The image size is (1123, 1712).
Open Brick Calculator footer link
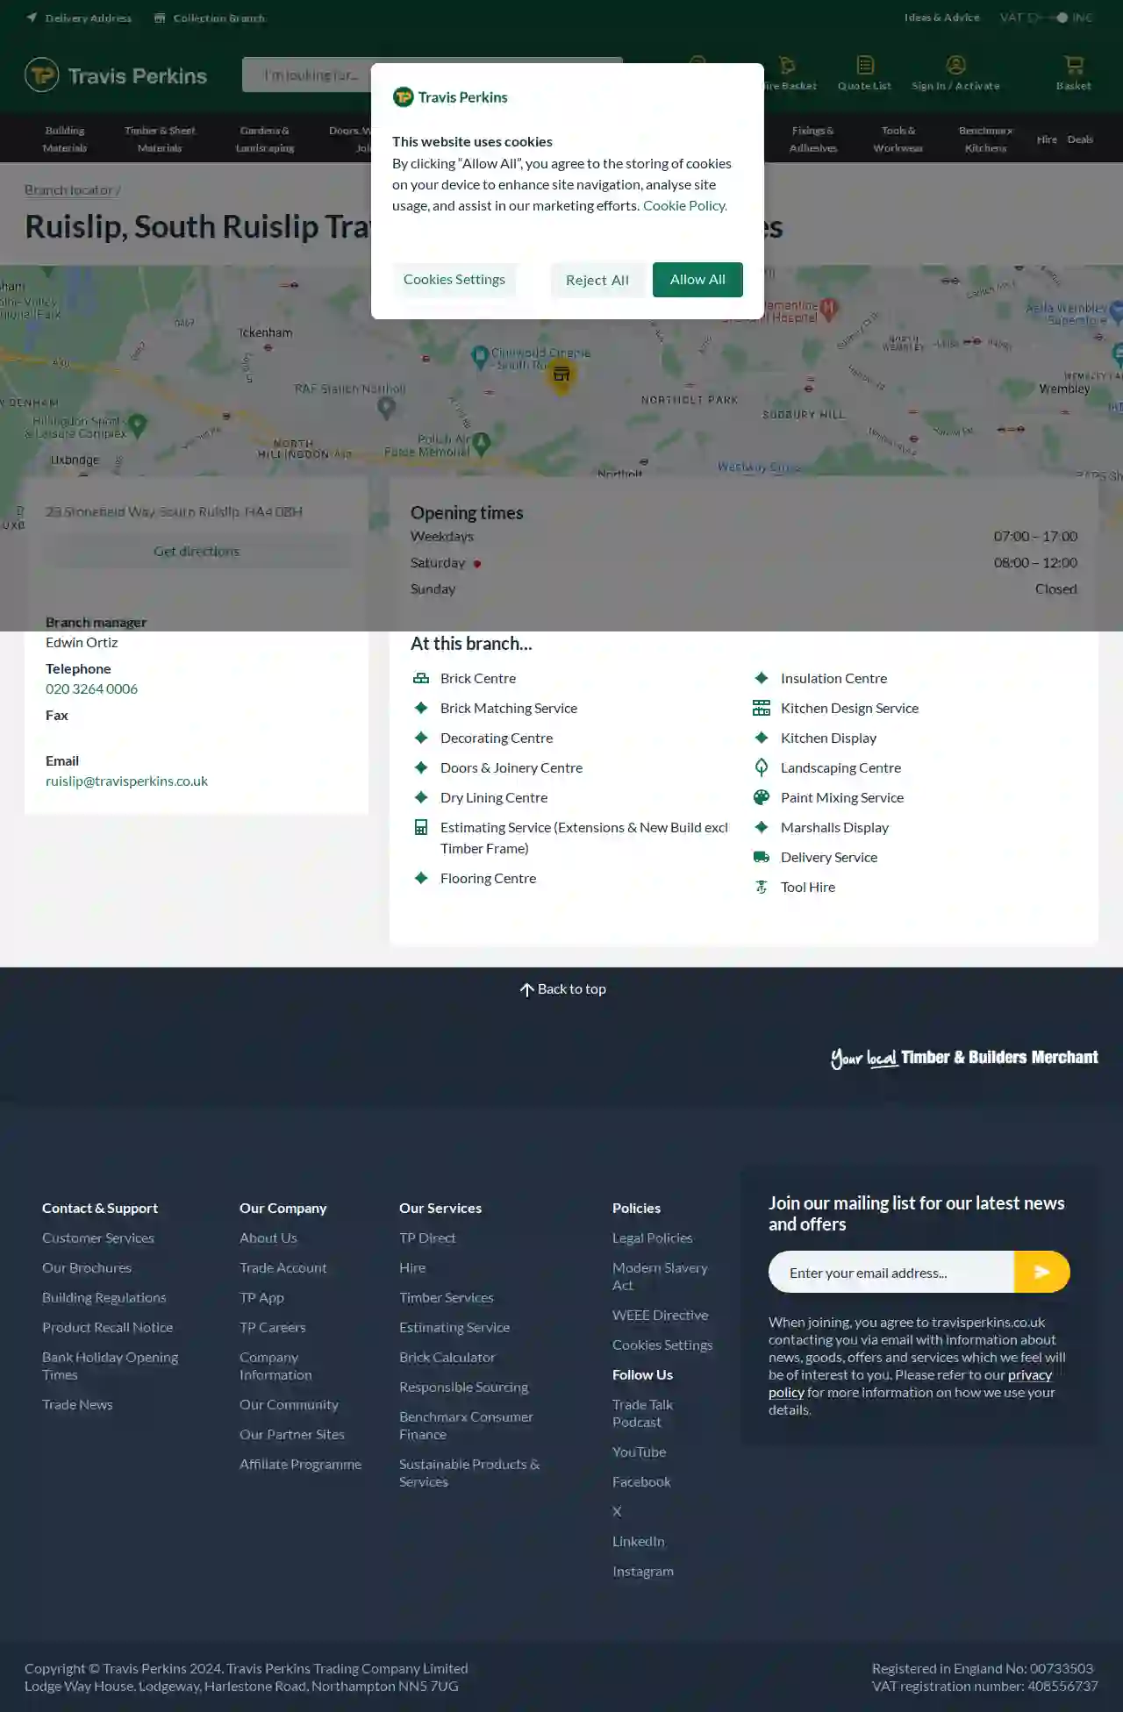tap(447, 1357)
